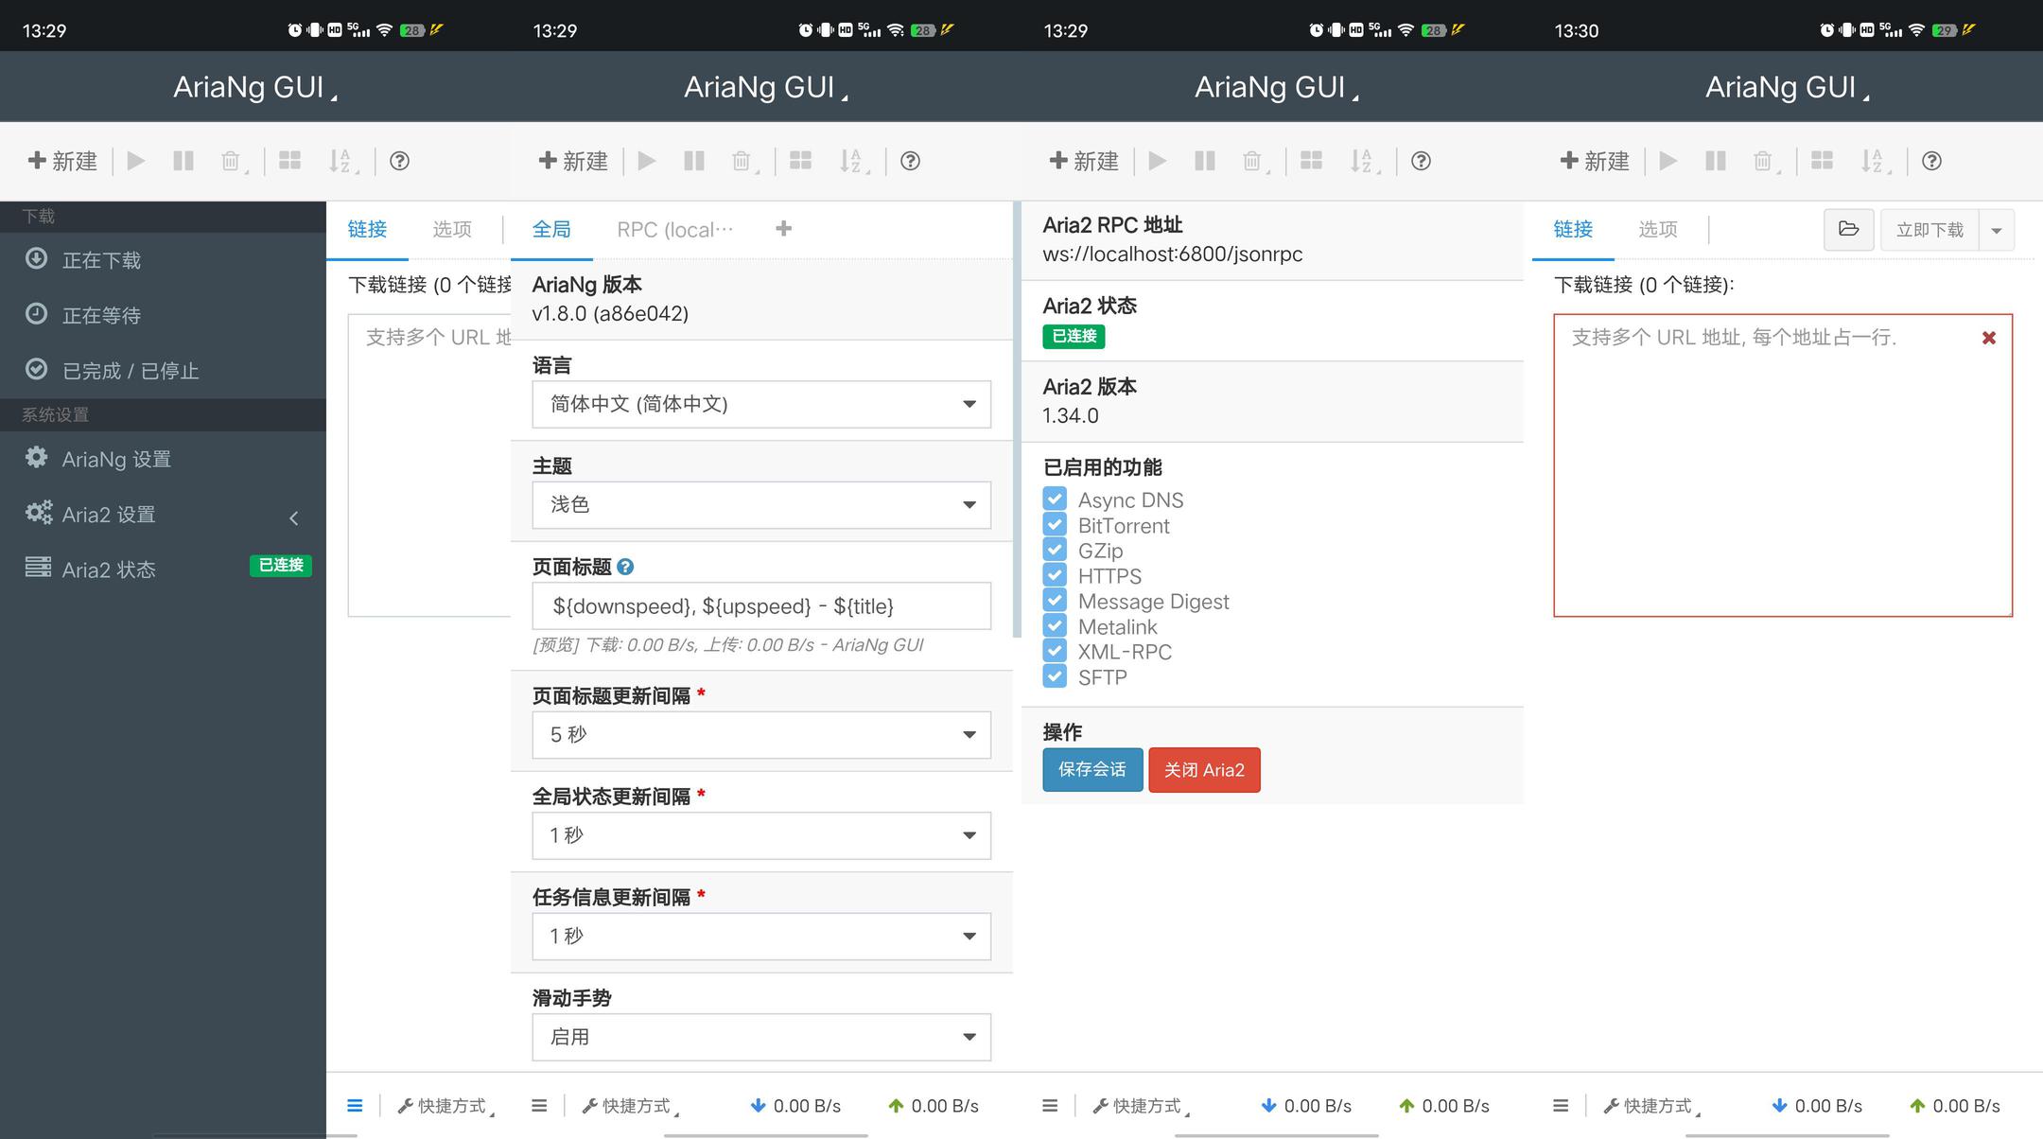2043x1139 pixels.
Task: Toggle the GZip checkbox
Action: (x=1055, y=550)
